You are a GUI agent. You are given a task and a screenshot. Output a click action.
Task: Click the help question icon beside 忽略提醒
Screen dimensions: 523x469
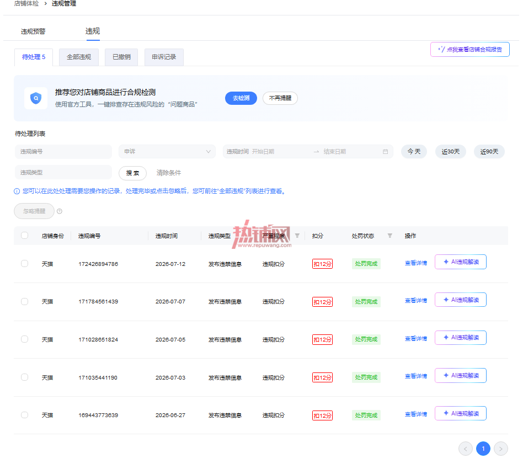[x=60, y=211]
